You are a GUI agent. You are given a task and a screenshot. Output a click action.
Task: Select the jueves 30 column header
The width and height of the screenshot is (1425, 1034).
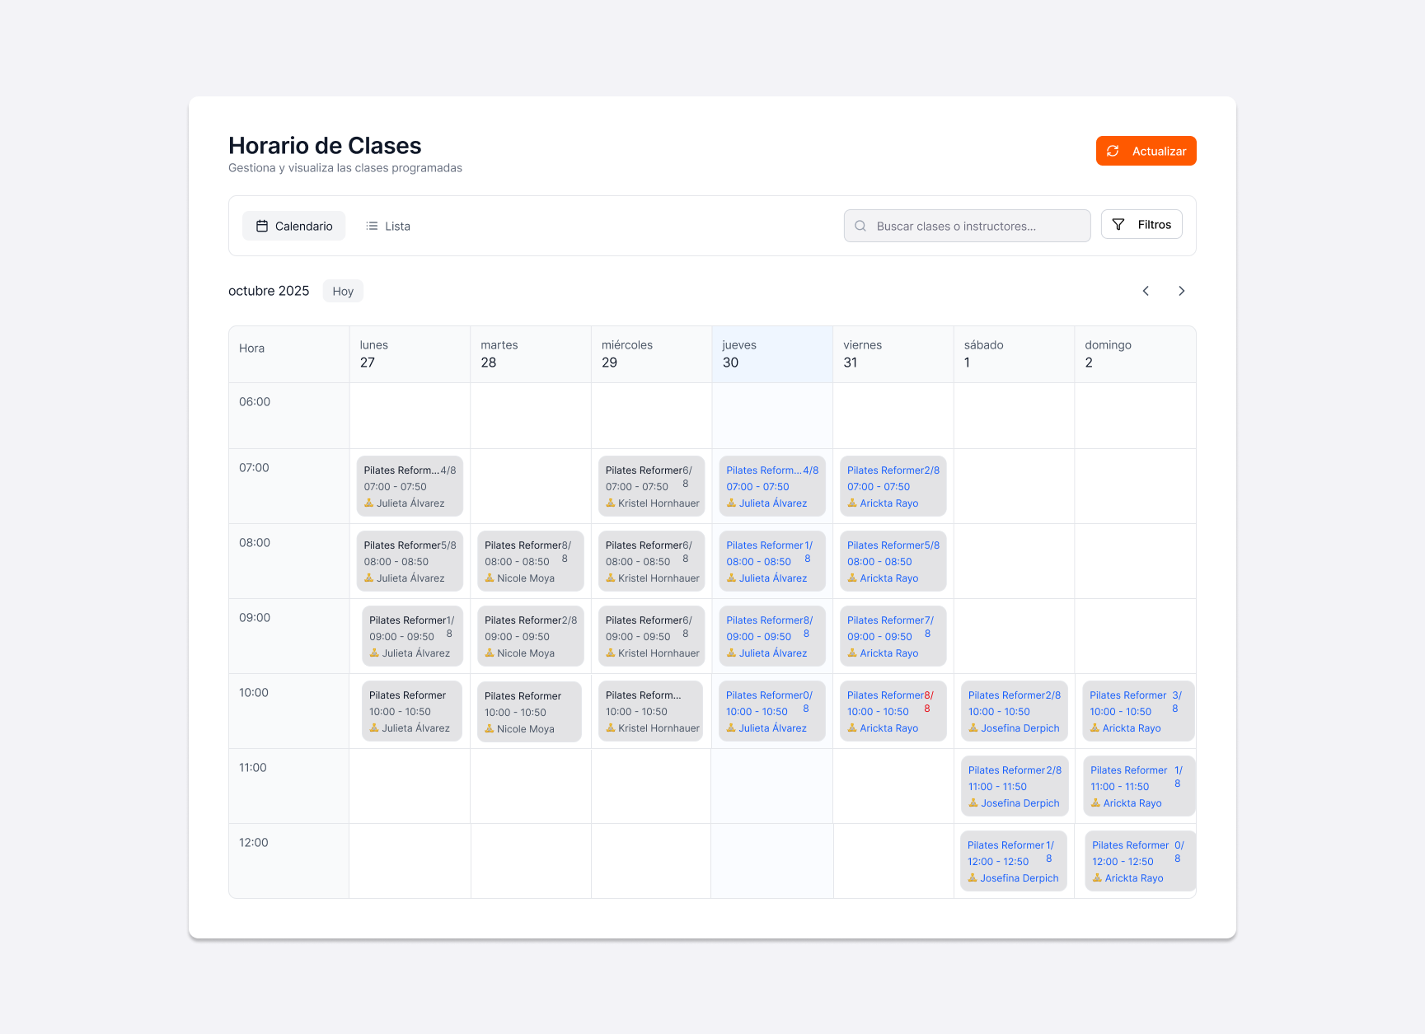pyautogui.click(x=772, y=354)
